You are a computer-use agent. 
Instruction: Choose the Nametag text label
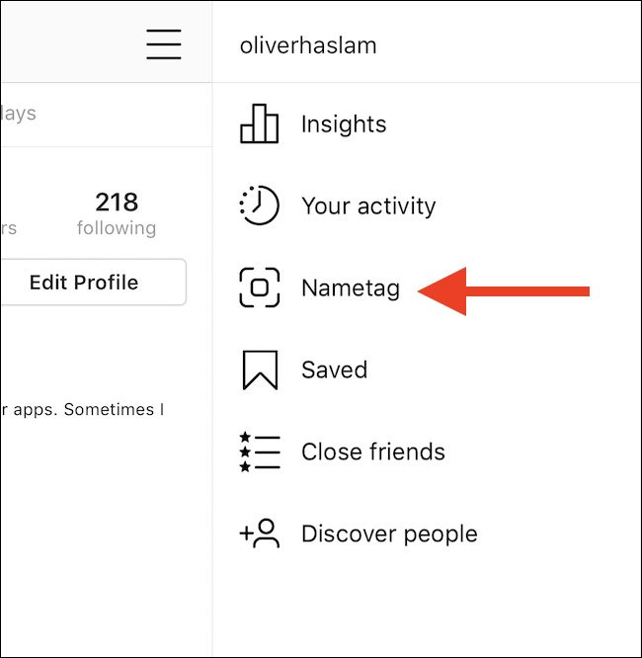pos(351,288)
